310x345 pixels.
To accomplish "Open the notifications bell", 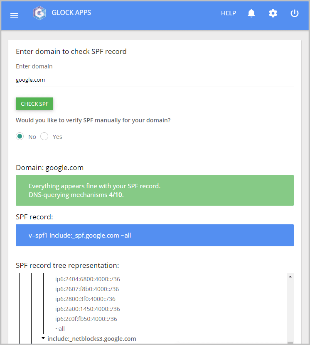I will [251, 13].
